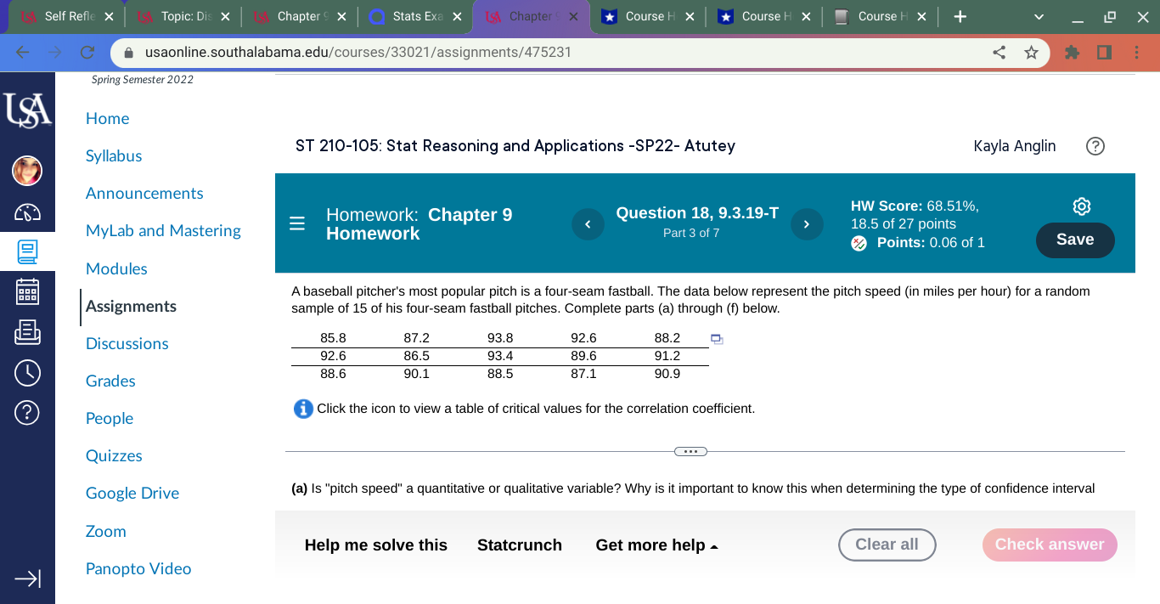This screenshot has width=1160, height=604.
Task: Collapse the course navigation with bottom arrow
Action: tap(27, 579)
